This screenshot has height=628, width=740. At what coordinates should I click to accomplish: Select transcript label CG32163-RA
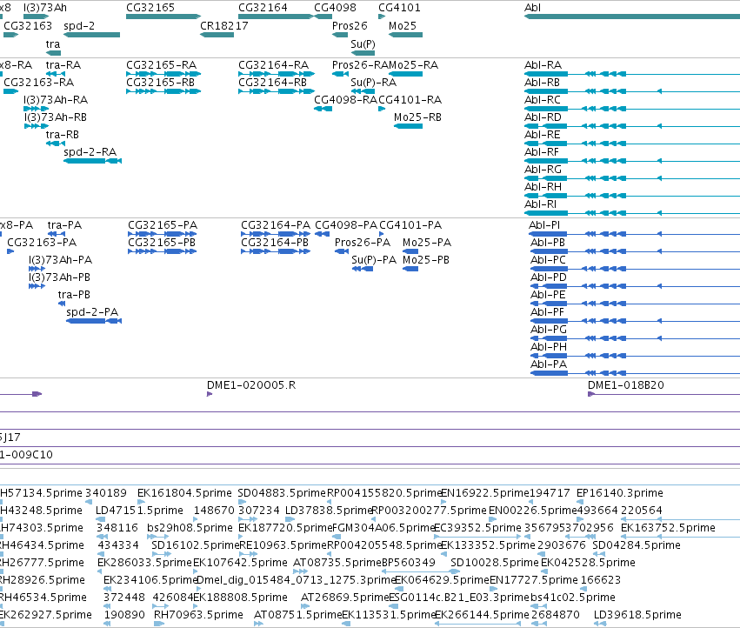pyautogui.click(x=39, y=82)
